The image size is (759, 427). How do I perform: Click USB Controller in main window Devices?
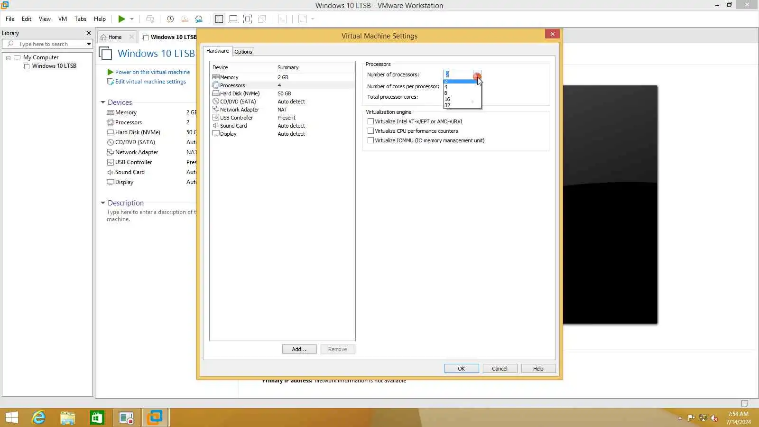(133, 162)
